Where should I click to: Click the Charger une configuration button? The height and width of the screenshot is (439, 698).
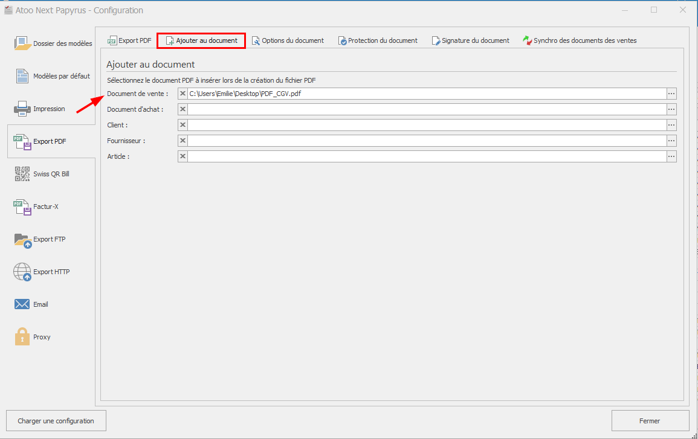coord(56,421)
